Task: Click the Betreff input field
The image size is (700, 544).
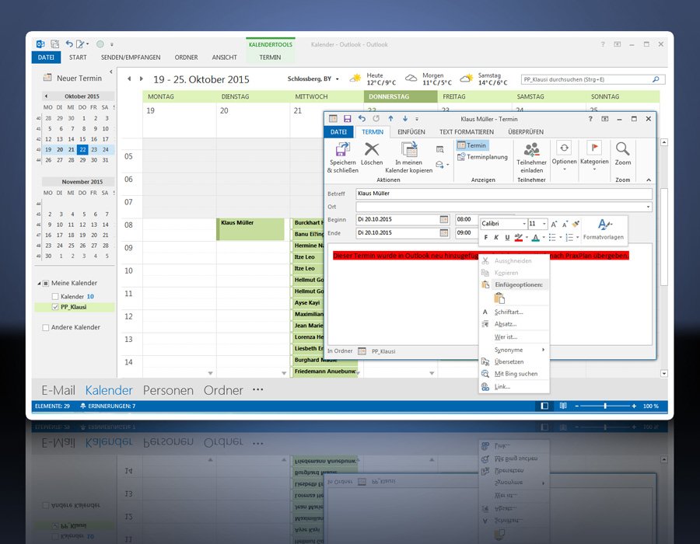Action: pyautogui.click(x=503, y=194)
